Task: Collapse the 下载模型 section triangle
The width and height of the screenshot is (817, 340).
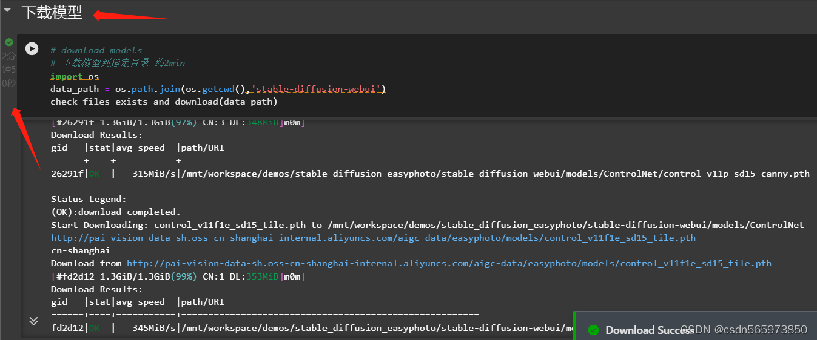Action: click(7, 10)
